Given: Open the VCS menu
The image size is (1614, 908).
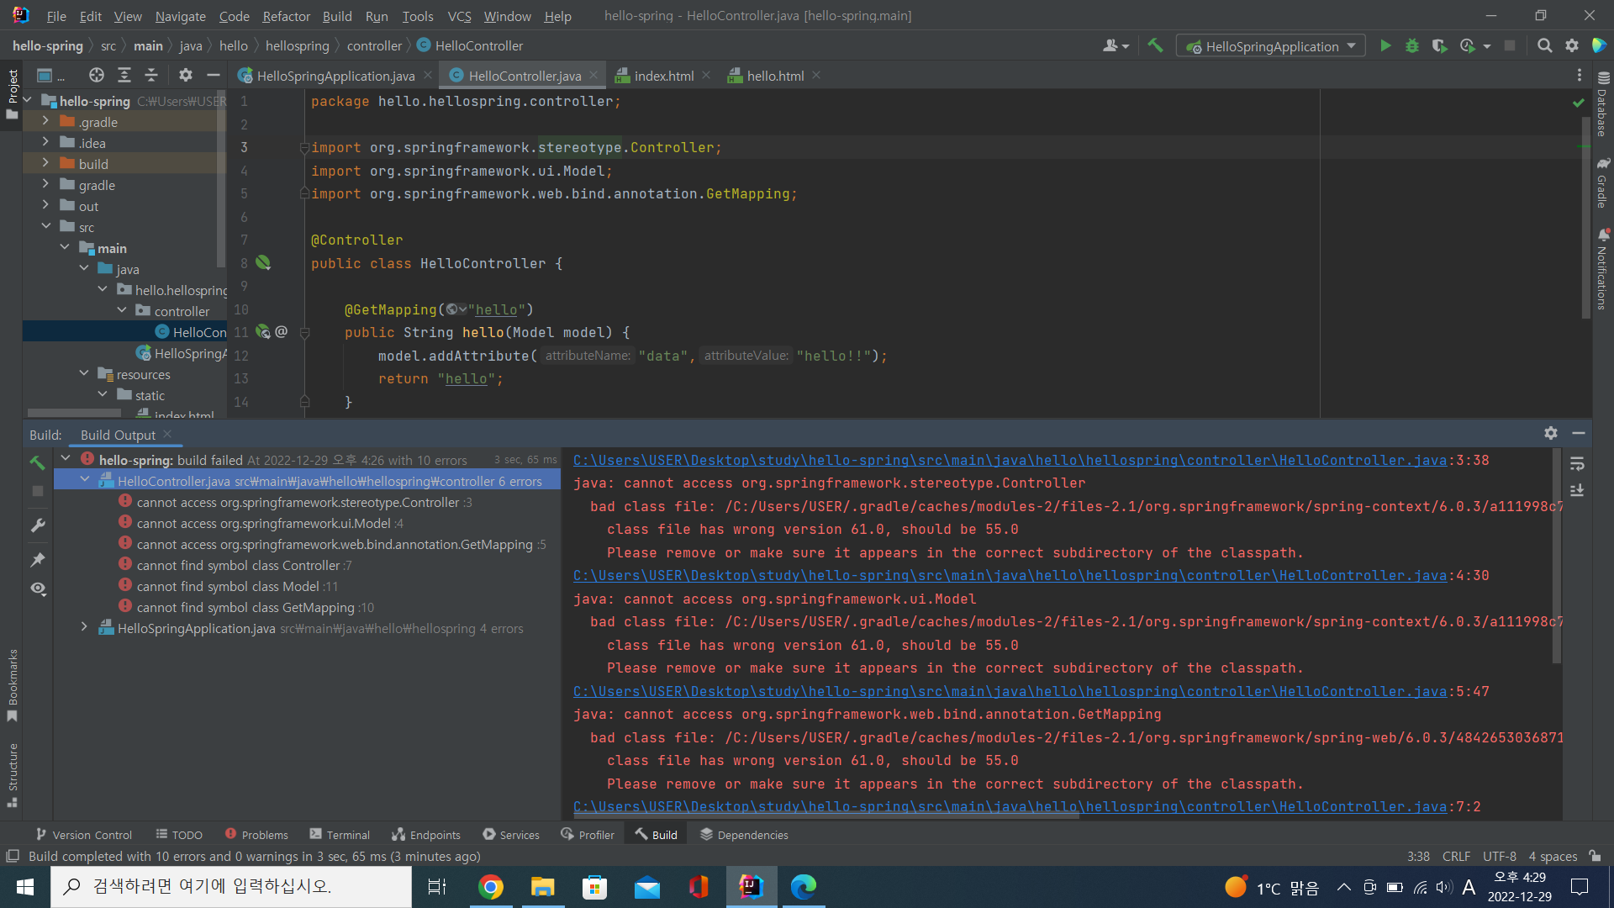Looking at the screenshot, I should (459, 16).
